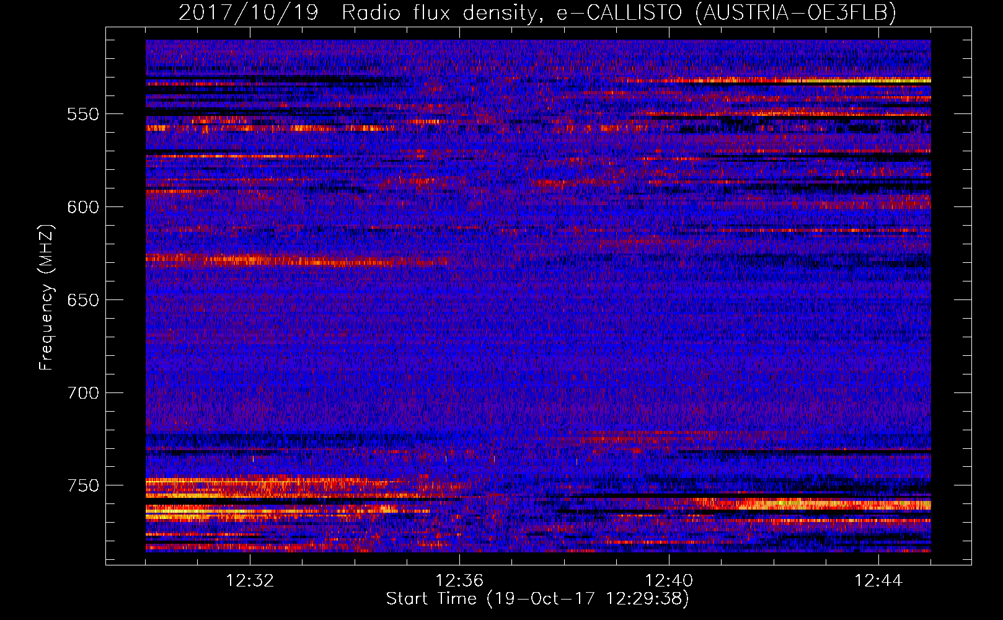Click the 550 frequency tick label
Screen dimensions: 1003x620
83,114
